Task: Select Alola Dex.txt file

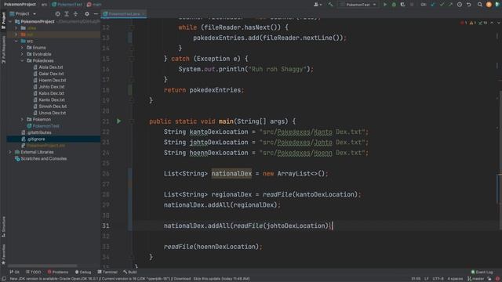Action: (48, 67)
